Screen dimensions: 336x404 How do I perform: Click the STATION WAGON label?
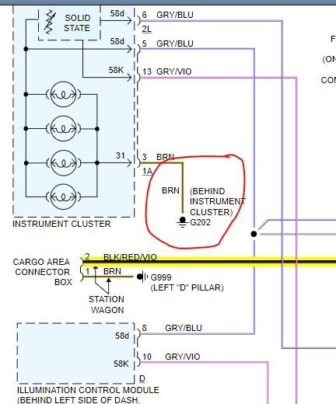click(x=107, y=305)
